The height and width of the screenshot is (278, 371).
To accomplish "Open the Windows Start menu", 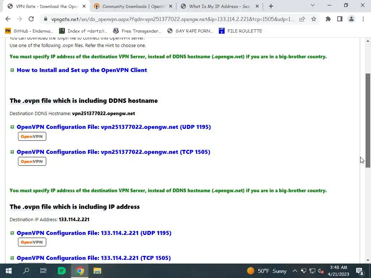I will pyautogui.click(x=9, y=271).
